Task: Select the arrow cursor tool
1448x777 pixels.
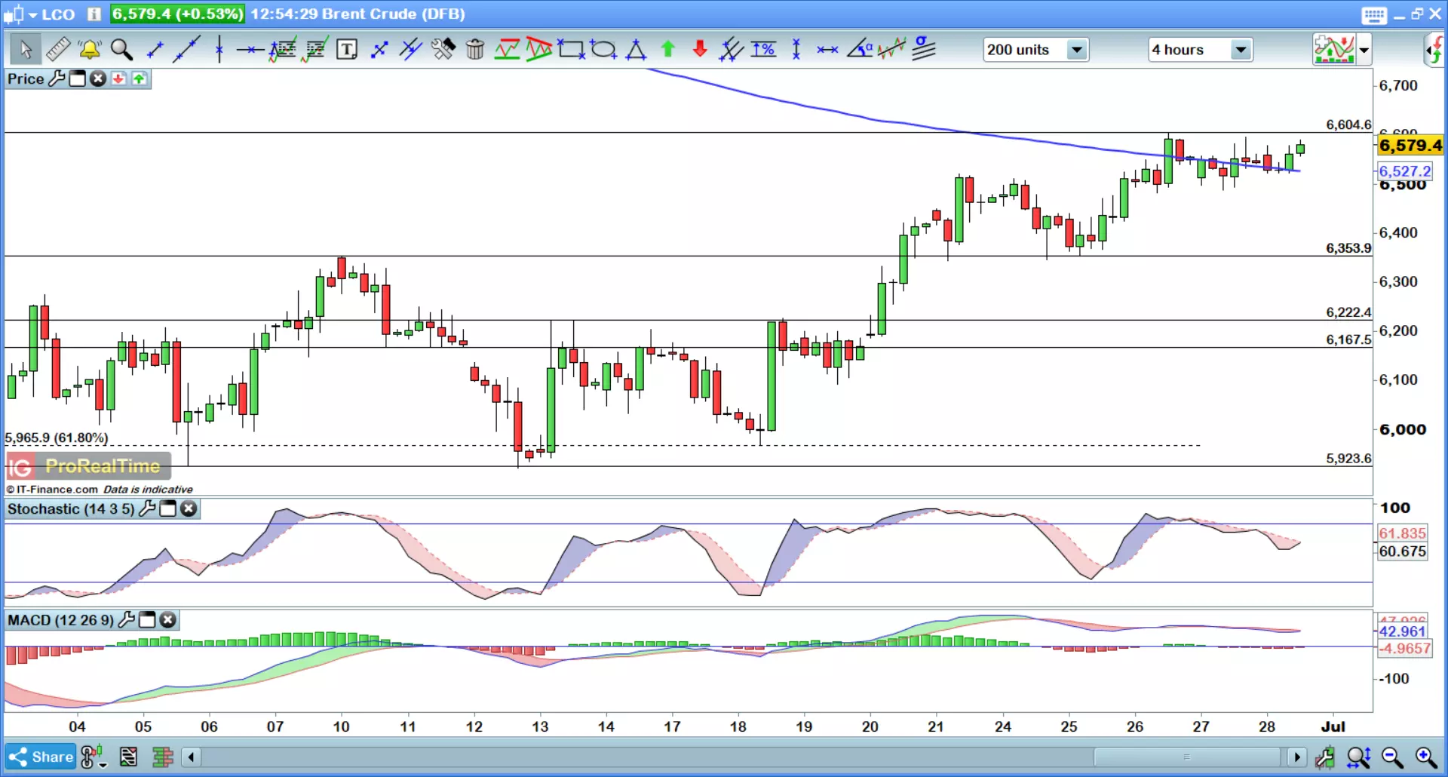Action: 26,50
